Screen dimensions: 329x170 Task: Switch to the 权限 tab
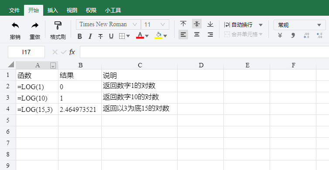click(x=91, y=10)
